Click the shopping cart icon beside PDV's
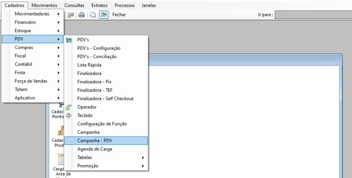The height and width of the screenshot is (178, 352). pos(69,40)
